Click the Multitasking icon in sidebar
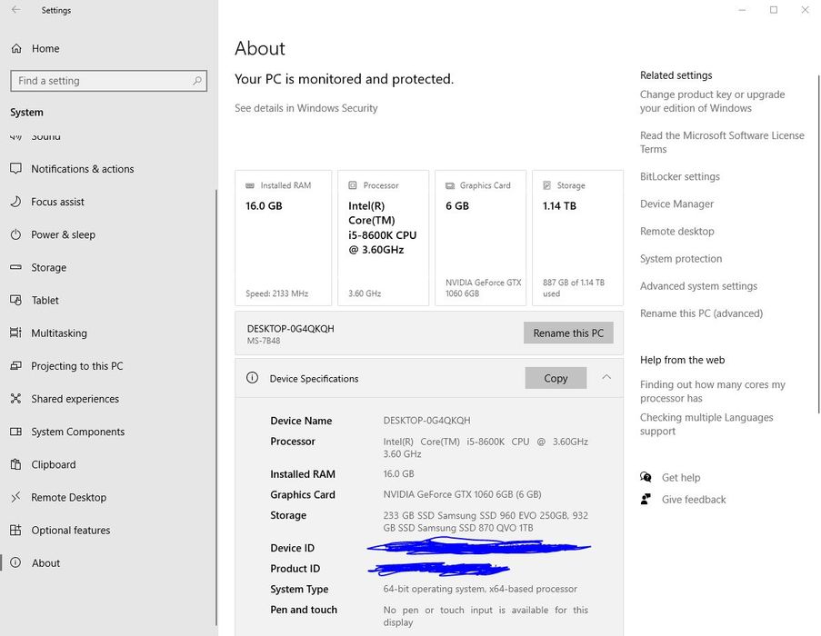The image size is (821, 636). (15, 333)
